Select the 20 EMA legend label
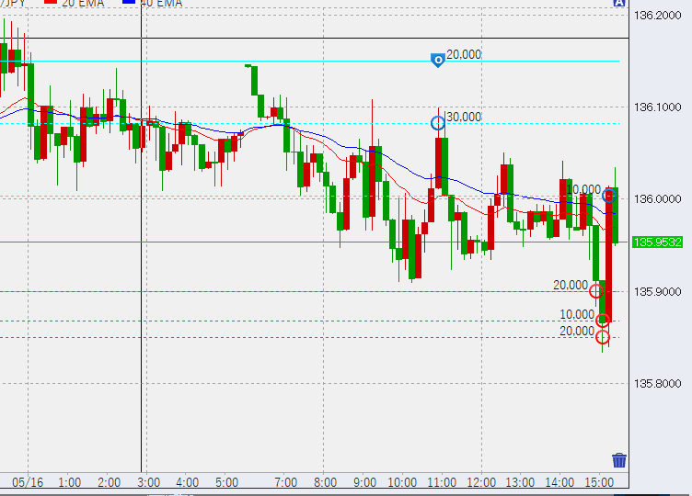 point(82,4)
